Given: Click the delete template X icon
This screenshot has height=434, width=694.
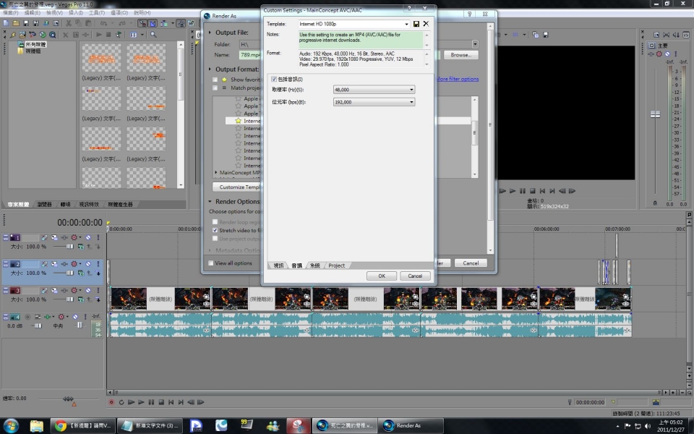Looking at the screenshot, I should [x=426, y=24].
